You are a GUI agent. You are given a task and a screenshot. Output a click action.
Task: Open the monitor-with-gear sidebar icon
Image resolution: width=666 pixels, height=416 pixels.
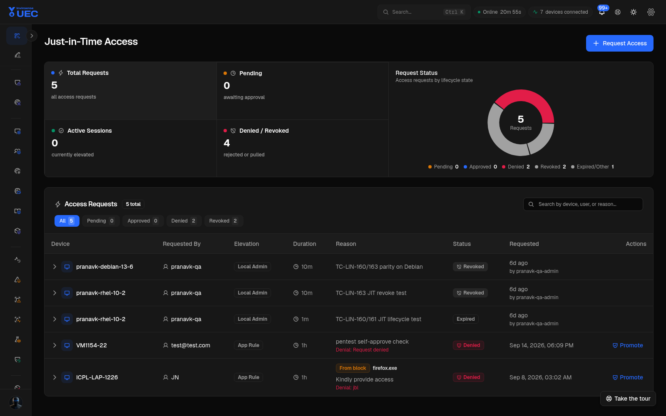click(17, 131)
